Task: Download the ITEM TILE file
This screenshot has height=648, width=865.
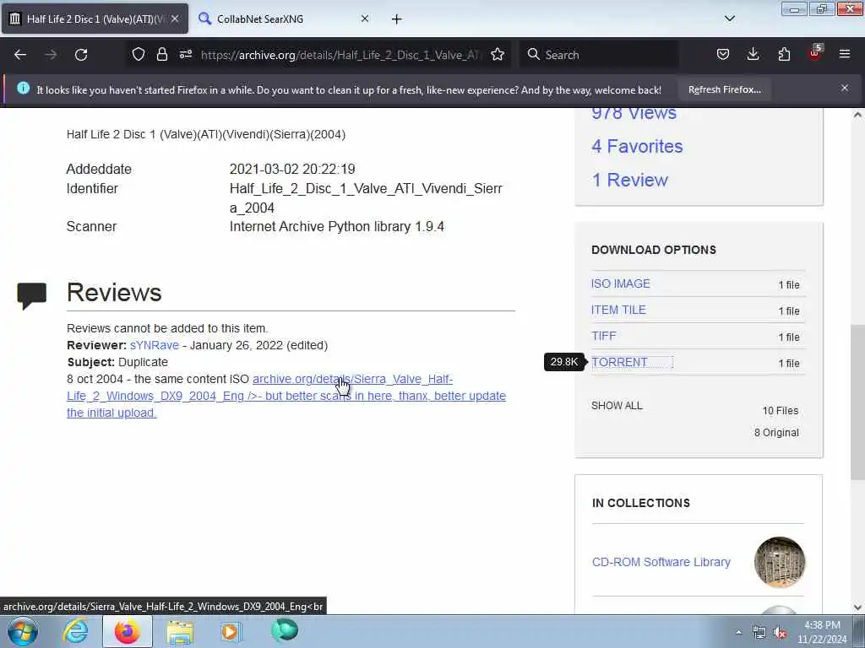Action: (x=618, y=310)
